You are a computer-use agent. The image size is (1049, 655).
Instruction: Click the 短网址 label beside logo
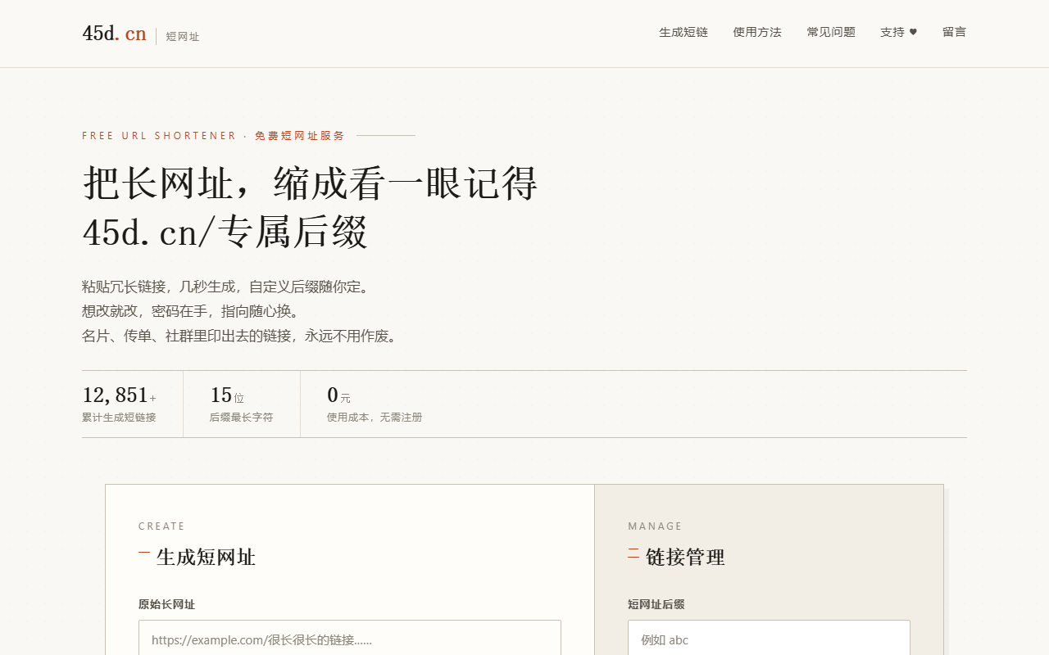click(x=183, y=37)
